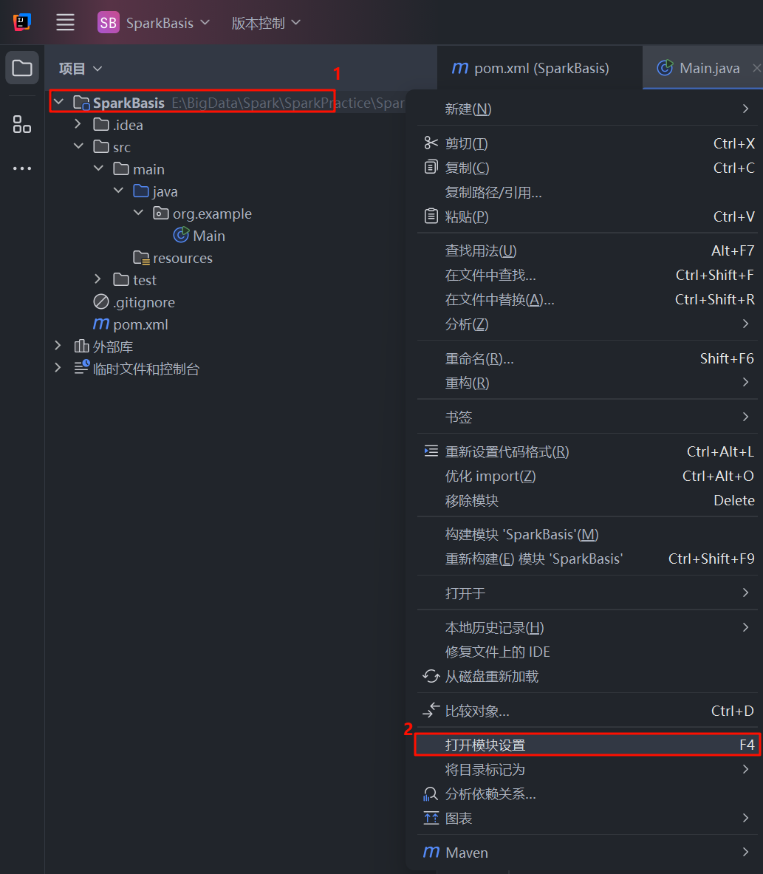
Task: Open the 版本控制 dropdown menu
Action: [266, 23]
